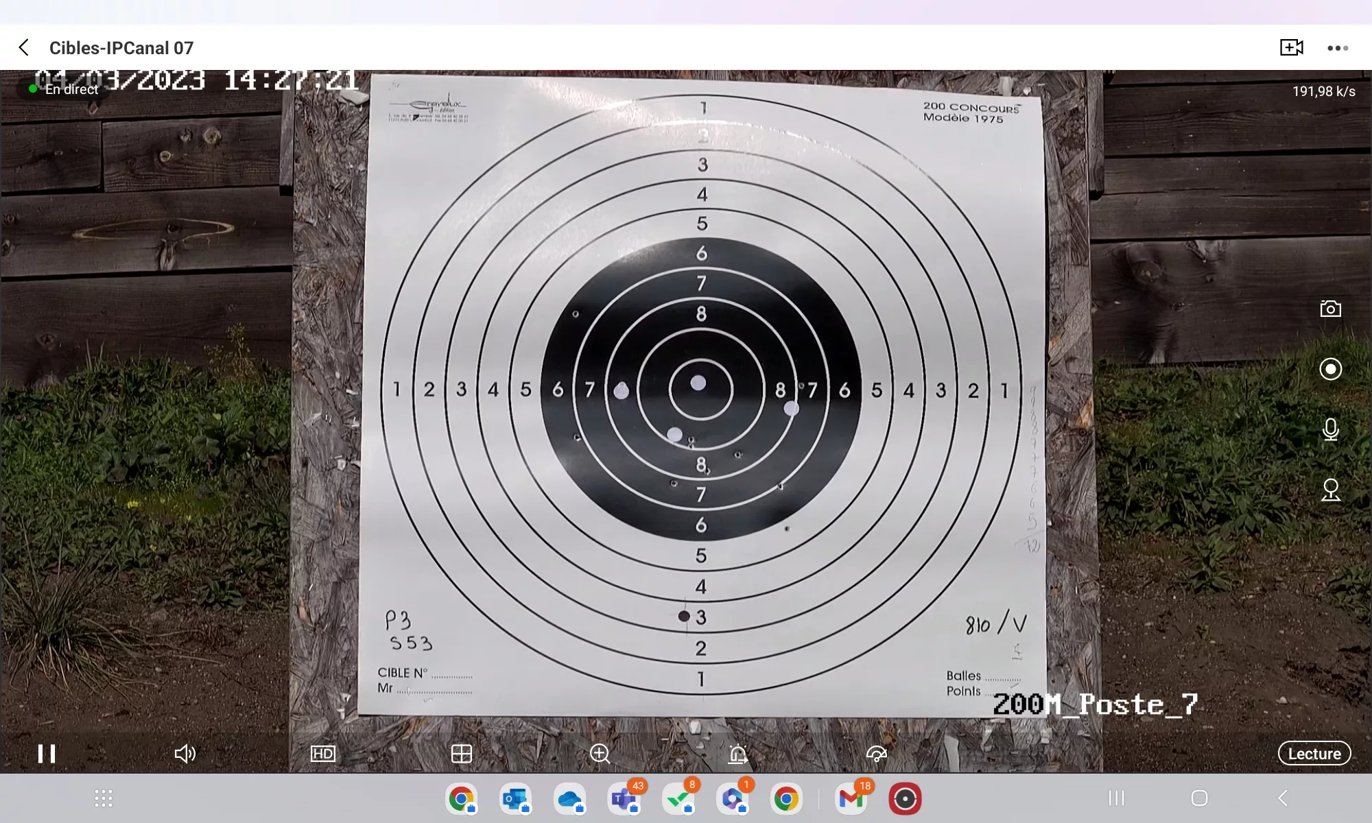Activate the microphone talk icon
The height and width of the screenshot is (823, 1372).
(x=1330, y=429)
